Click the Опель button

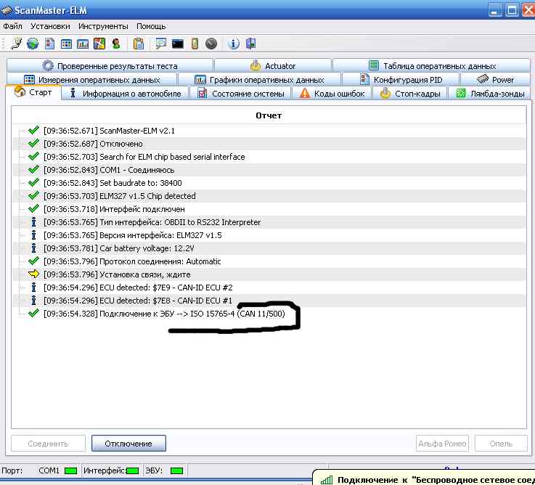click(x=500, y=443)
